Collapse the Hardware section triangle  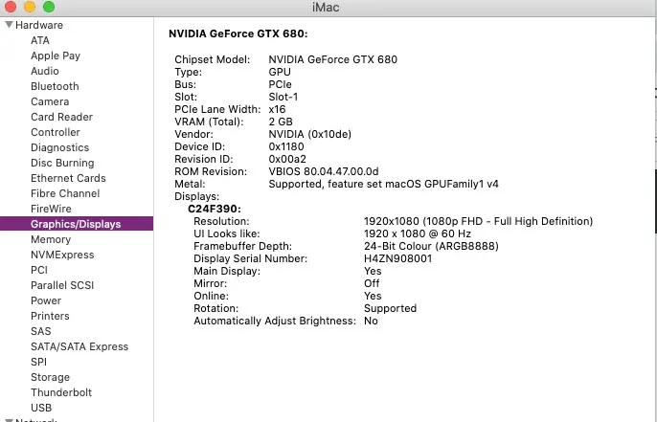9,25
